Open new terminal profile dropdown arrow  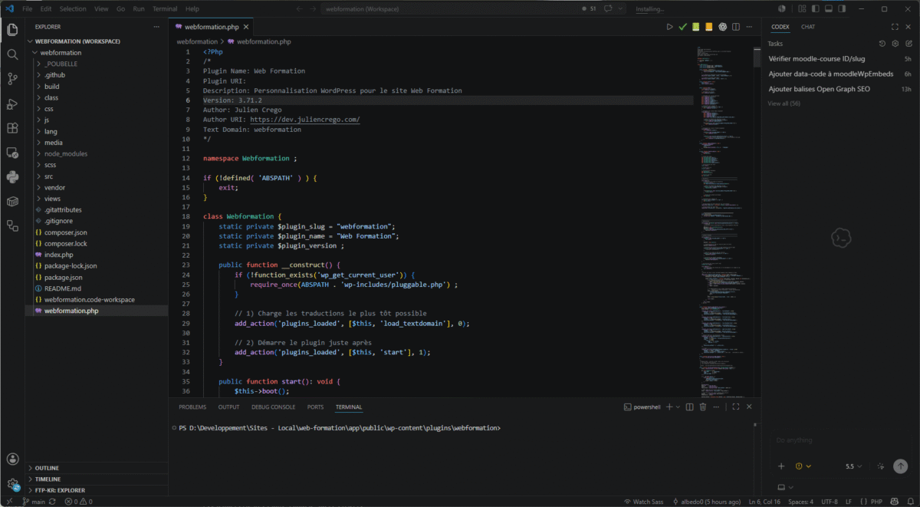pyautogui.click(x=678, y=407)
